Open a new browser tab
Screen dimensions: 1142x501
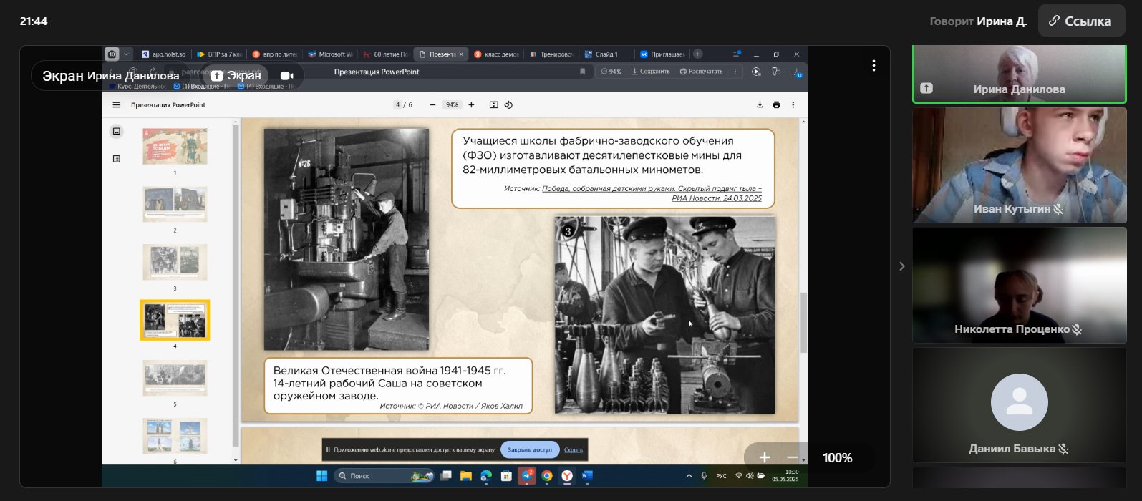pos(698,54)
